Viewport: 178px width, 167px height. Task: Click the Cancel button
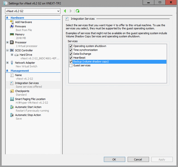coord(138,159)
